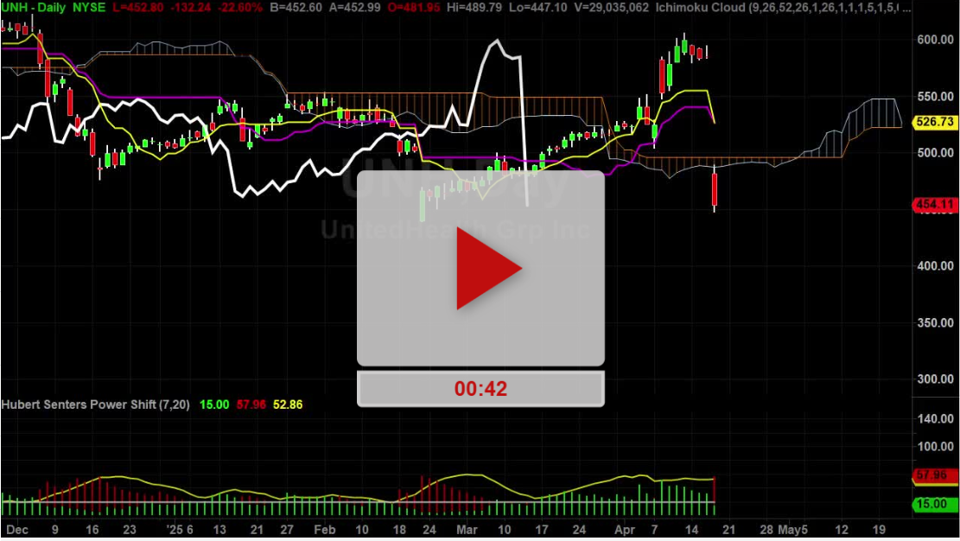Viewport: 960px width, 541px height.
Task: Click the NYSE exchange label
Action: point(89,8)
